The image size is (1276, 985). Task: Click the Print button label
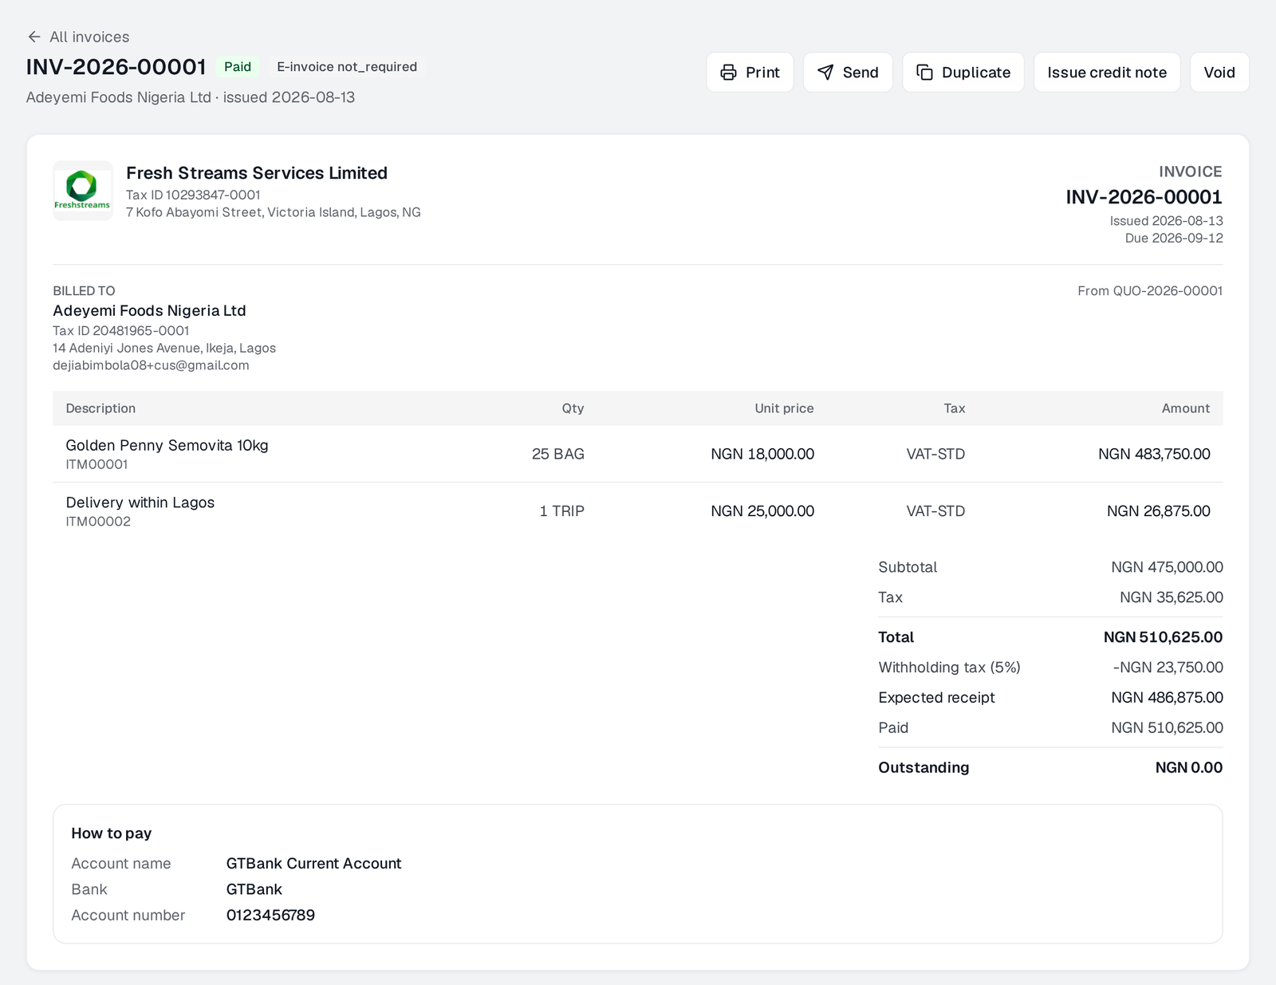[x=762, y=73]
